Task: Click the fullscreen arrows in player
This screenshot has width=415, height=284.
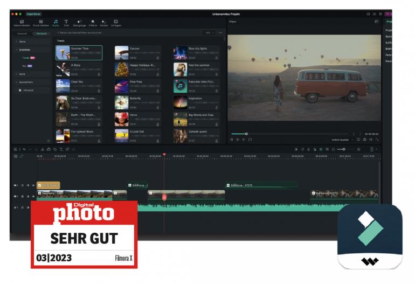Action: tap(377, 140)
